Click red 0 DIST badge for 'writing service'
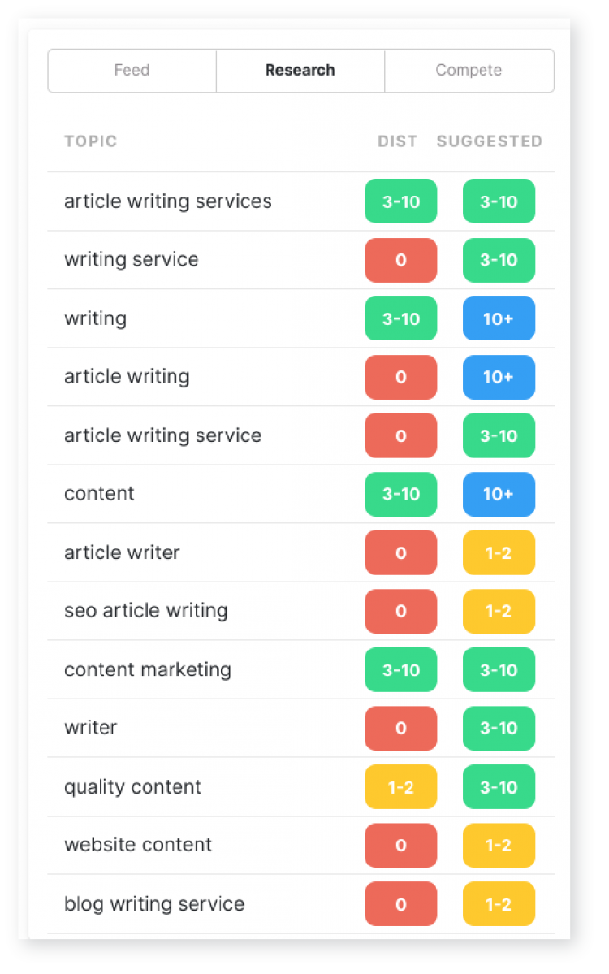609x974 pixels. [x=400, y=260]
